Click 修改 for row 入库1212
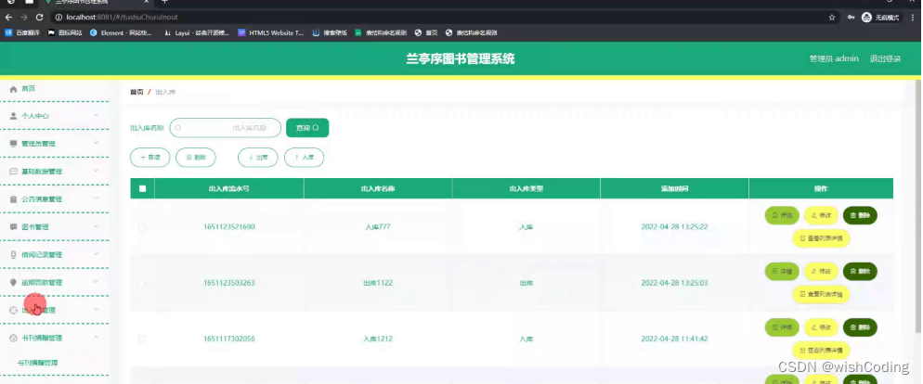Image resolution: width=923 pixels, height=384 pixels. pos(821,327)
